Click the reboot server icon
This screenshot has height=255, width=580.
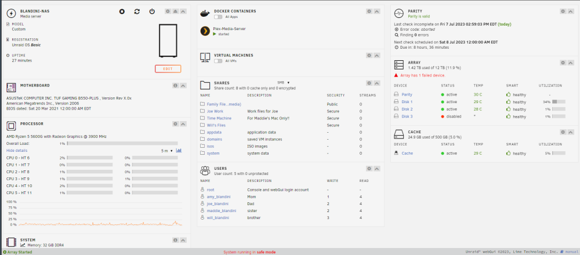pos(137,12)
